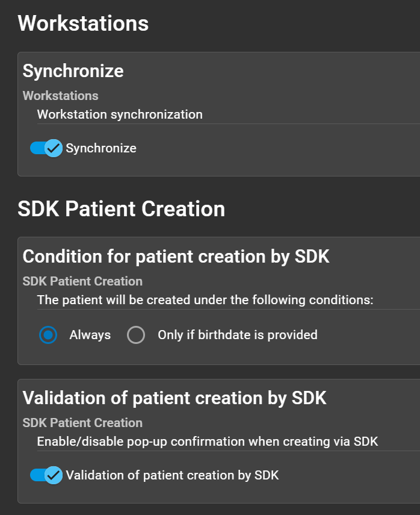
Task: Click the 'Only if birthdate is provided' label
Action: point(237,335)
